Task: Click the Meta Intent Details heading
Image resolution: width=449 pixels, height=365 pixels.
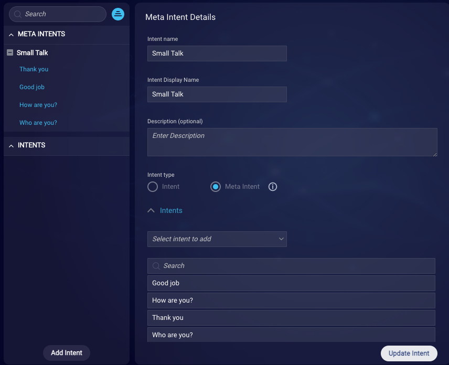Action: (x=180, y=17)
